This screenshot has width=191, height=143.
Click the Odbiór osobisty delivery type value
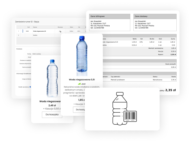click(37, 54)
